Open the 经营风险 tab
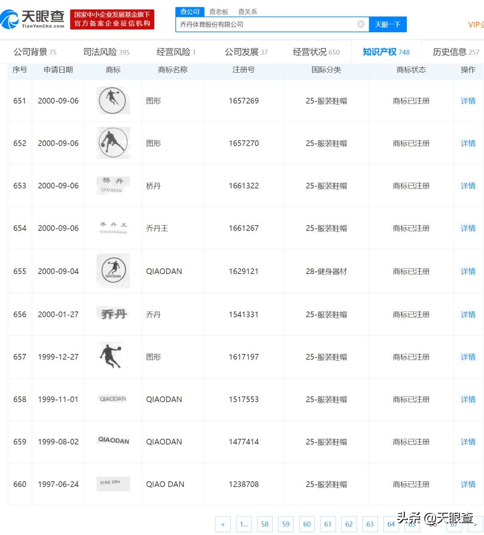The width and height of the screenshot is (484, 535). (x=176, y=52)
